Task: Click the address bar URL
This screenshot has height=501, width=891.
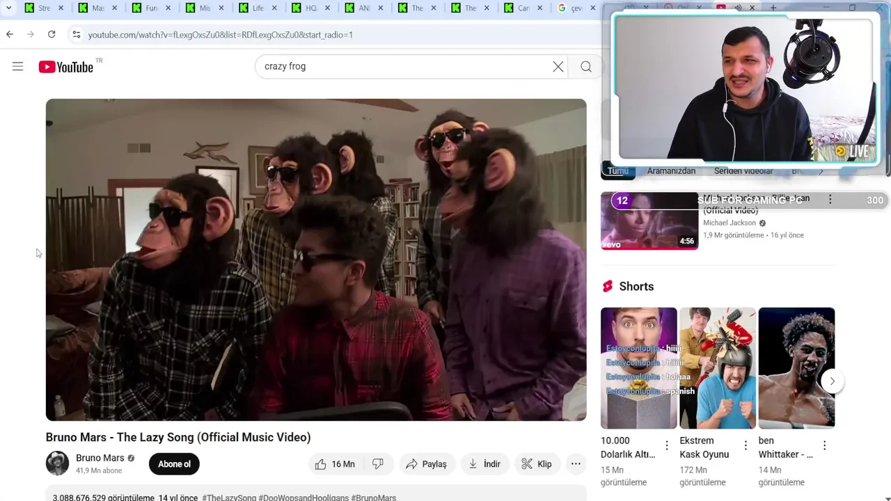Action: click(221, 35)
